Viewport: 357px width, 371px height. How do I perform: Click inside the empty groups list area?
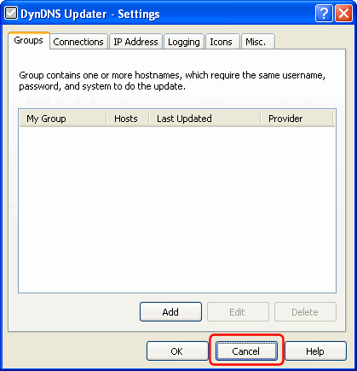point(177,209)
